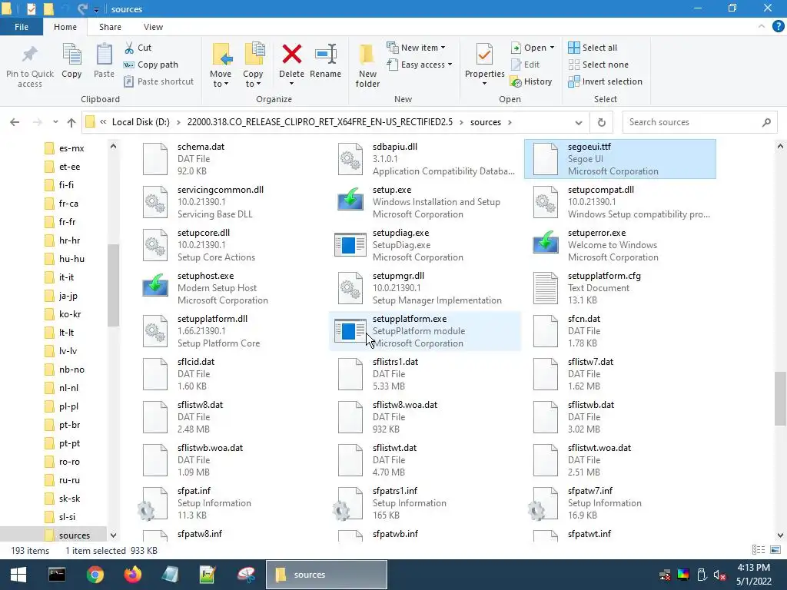The image size is (787, 590).
Task: Open Command Prompt from taskbar
Action: [57, 575]
